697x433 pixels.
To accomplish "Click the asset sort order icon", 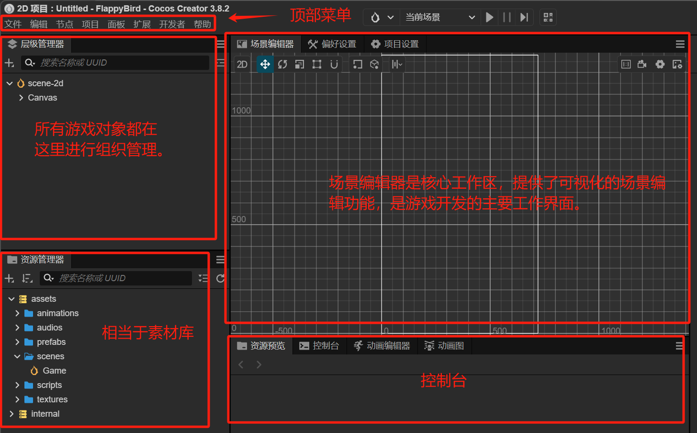I will coord(27,278).
